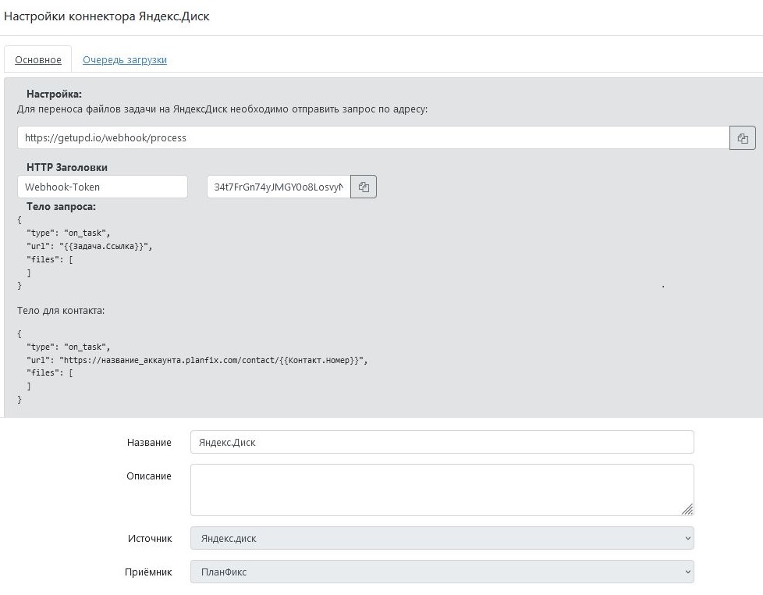Click the Тело для контакта JSON block
This screenshot has height=595, width=763.
(192, 366)
